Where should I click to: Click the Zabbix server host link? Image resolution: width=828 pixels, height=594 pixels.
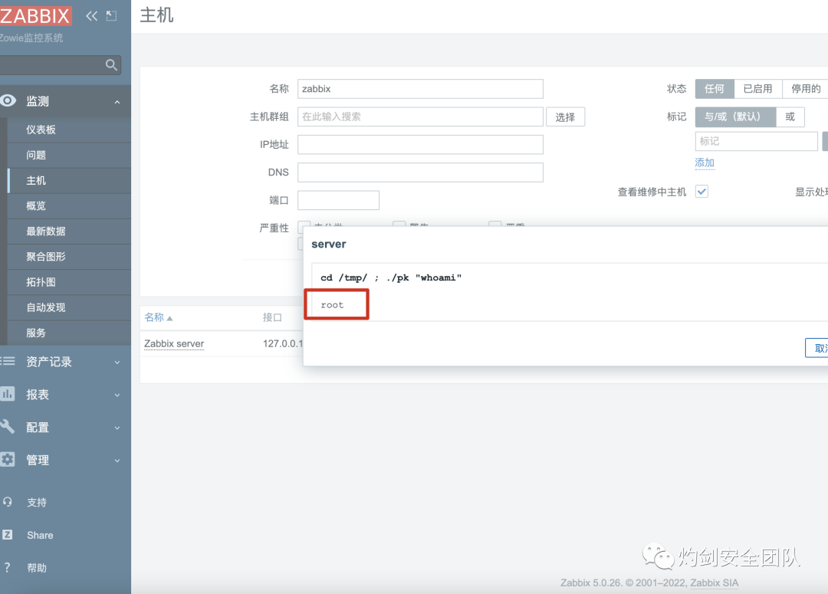click(174, 343)
